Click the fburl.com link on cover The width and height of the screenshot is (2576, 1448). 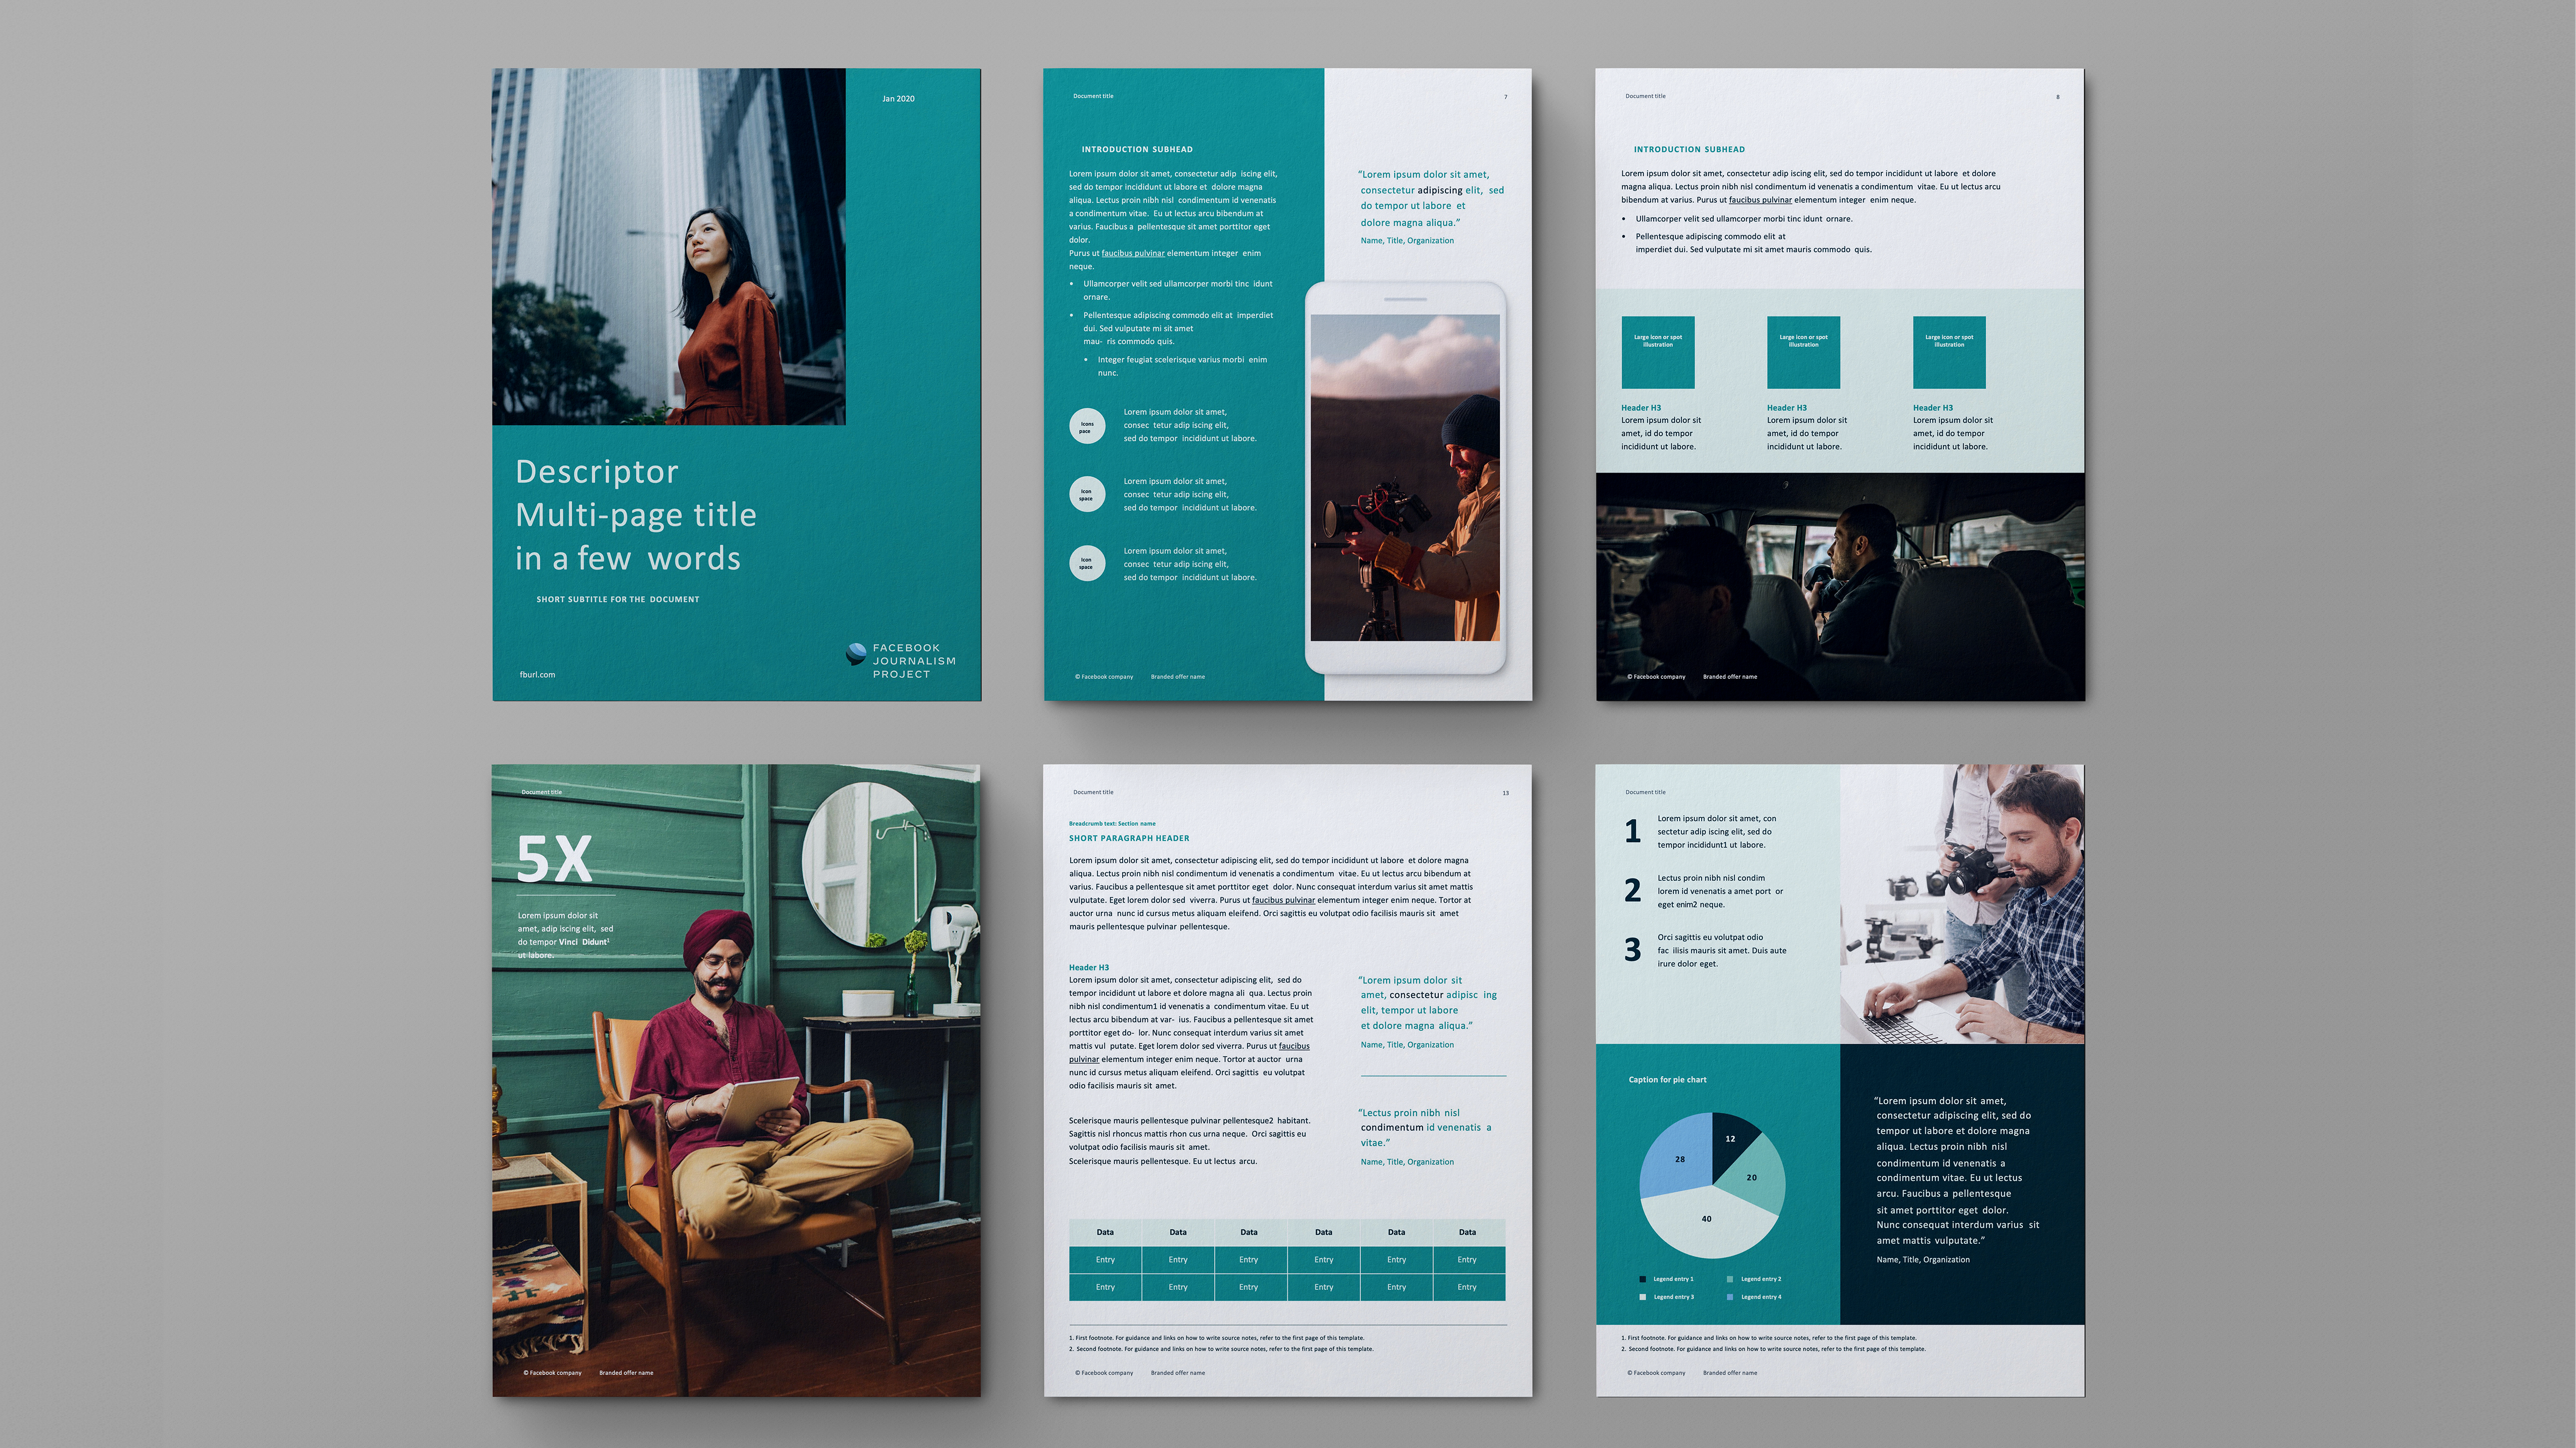(537, 675)
